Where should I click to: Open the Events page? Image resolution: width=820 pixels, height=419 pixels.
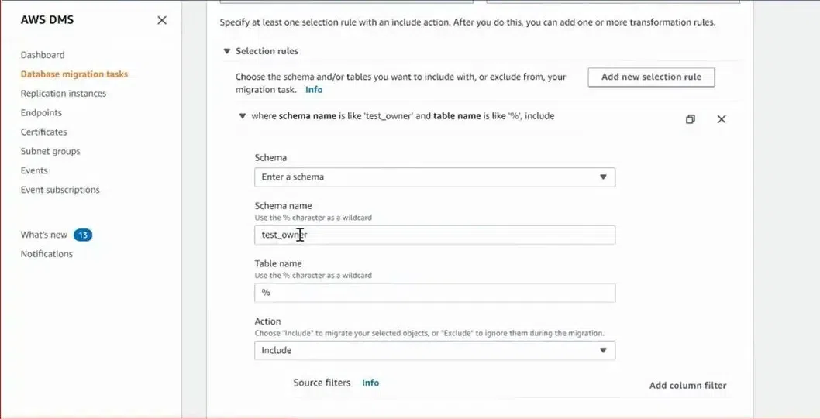[x=34, y=170]
